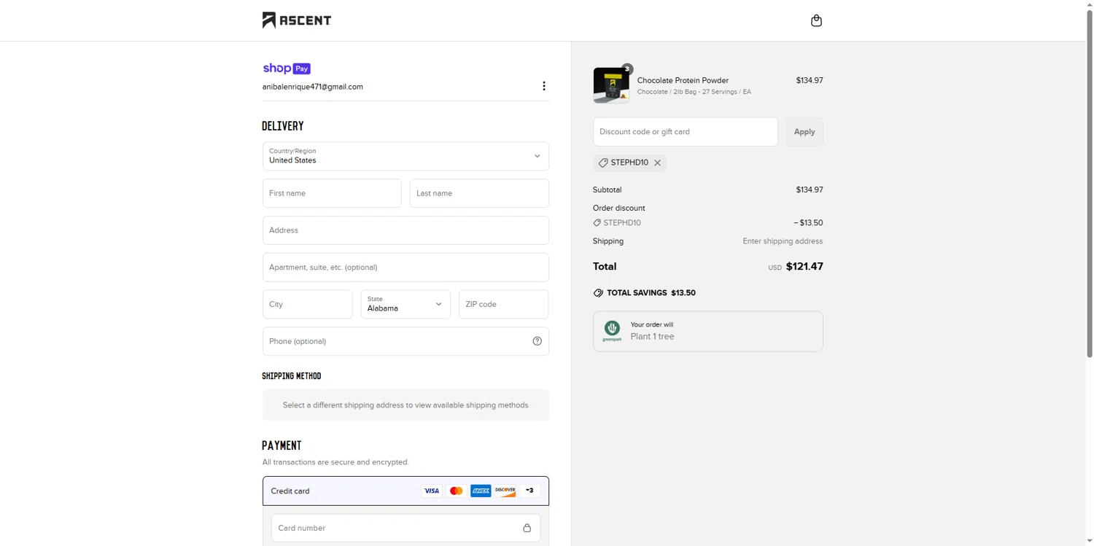This screenshot has width=1094, height=546.
Task: Click the Mastercard icon
Action: point(457,491)
